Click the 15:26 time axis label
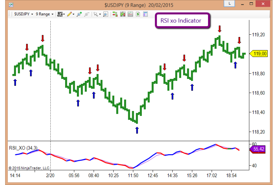This screenshot has width=278, height=185. pos(192,175)
